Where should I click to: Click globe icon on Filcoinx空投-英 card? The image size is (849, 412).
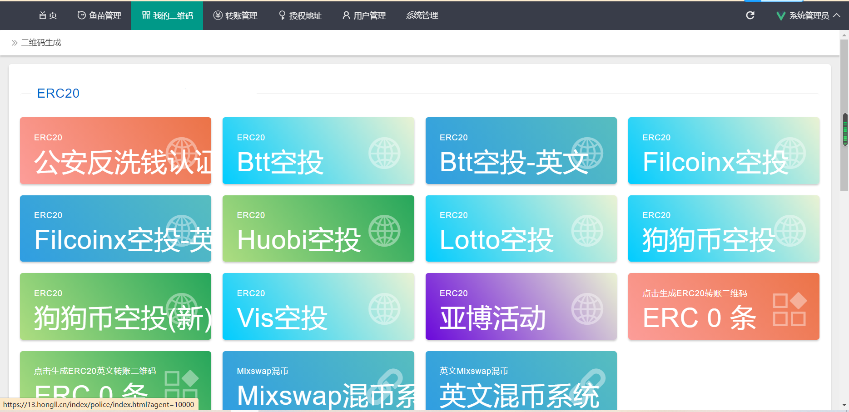tap(182, 231)
